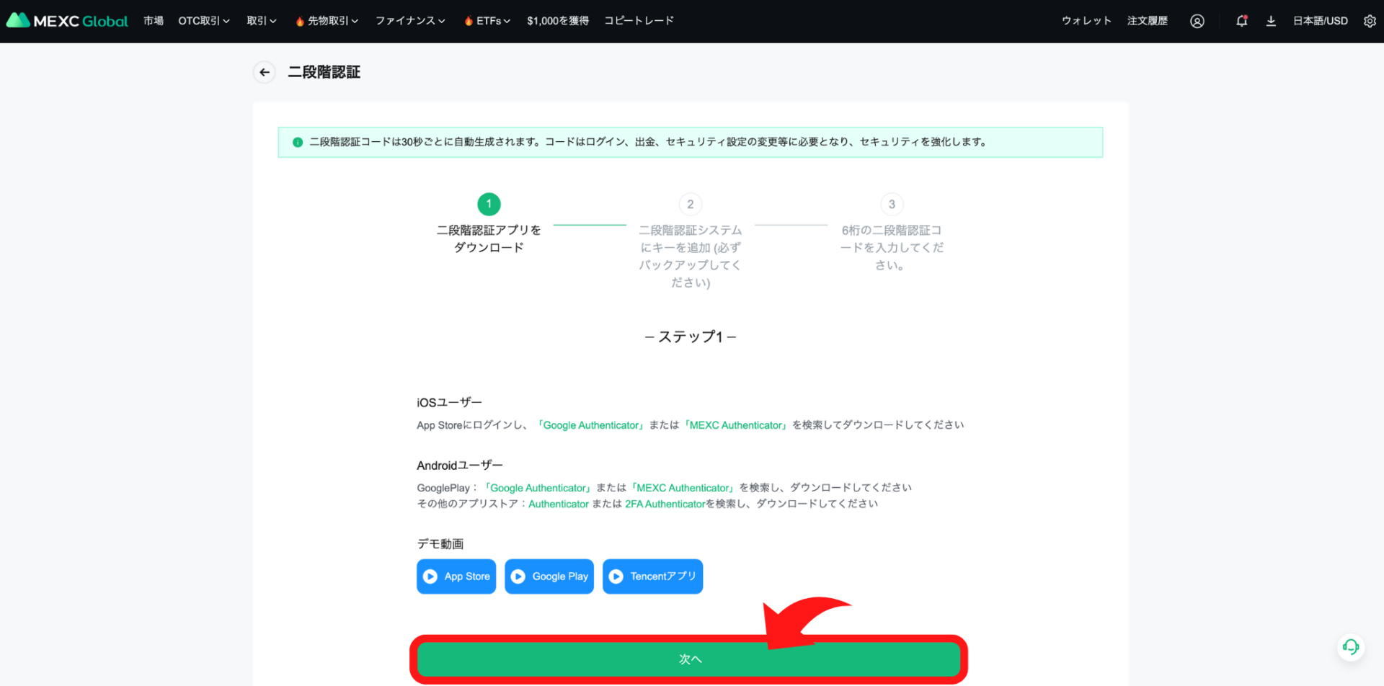Click the デモ動画 heading
Screen dimensions: 1384x686
point(440,544)
